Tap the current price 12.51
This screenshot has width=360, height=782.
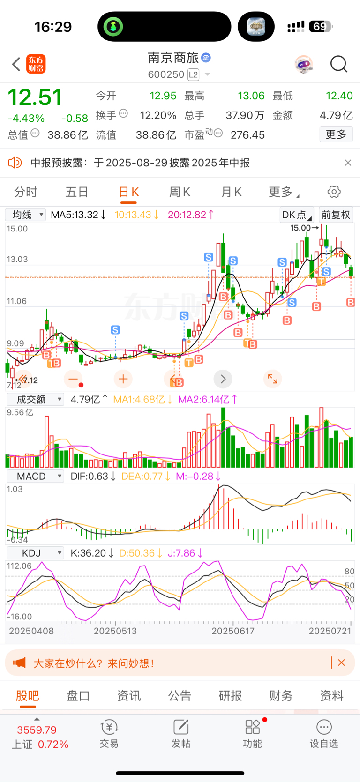point(35,97)
